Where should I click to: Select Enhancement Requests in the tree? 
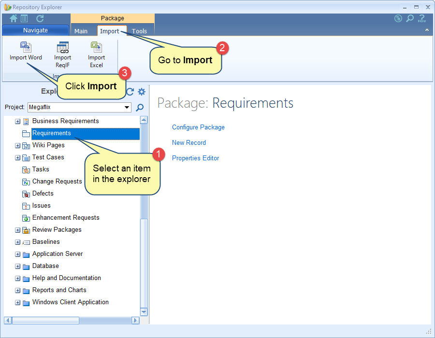click(x=66, y=218)
